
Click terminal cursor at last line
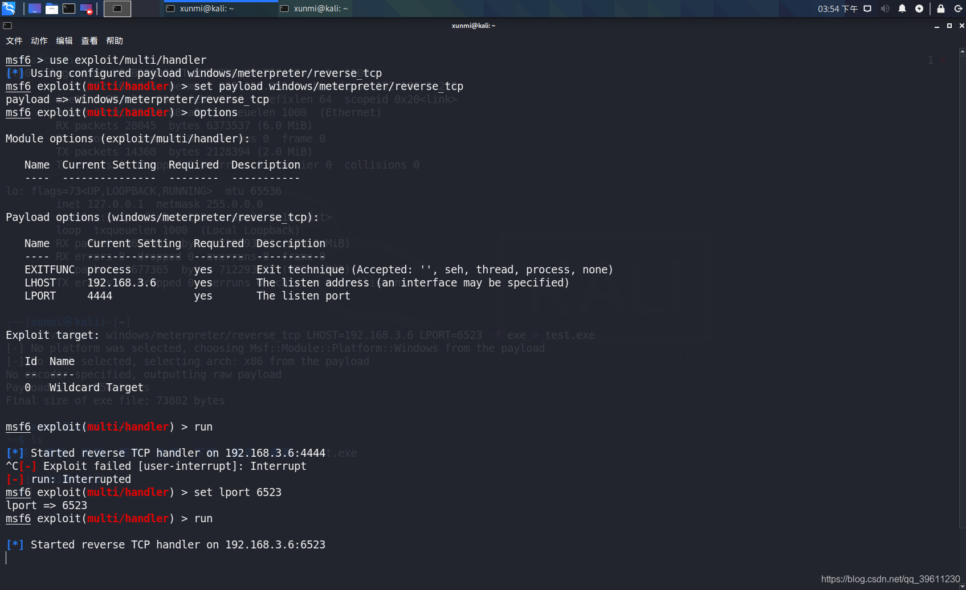(x=6, y=558)
